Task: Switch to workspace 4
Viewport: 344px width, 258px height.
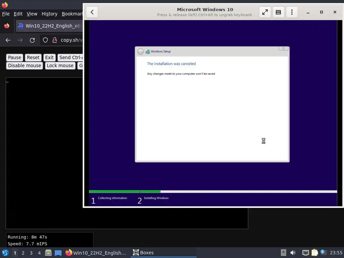Action: (x=39, y=253)
